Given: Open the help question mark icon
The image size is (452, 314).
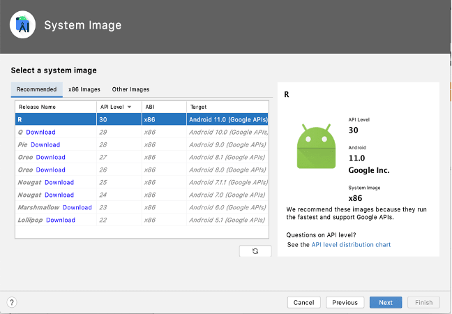Looking at the screenshot, I should pos(11,302).
